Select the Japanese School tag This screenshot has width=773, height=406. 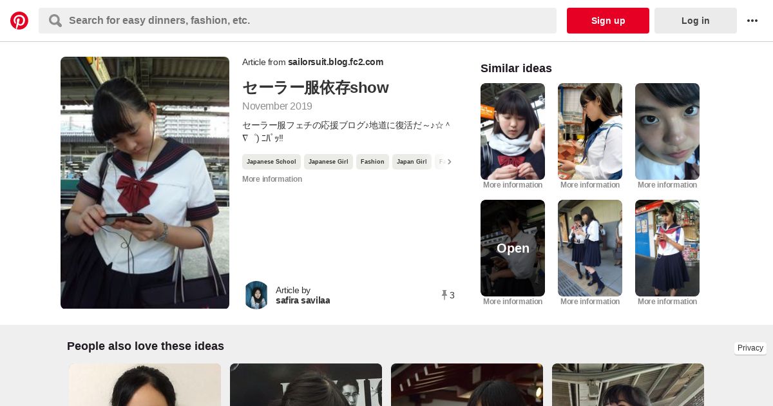[271, 162]
